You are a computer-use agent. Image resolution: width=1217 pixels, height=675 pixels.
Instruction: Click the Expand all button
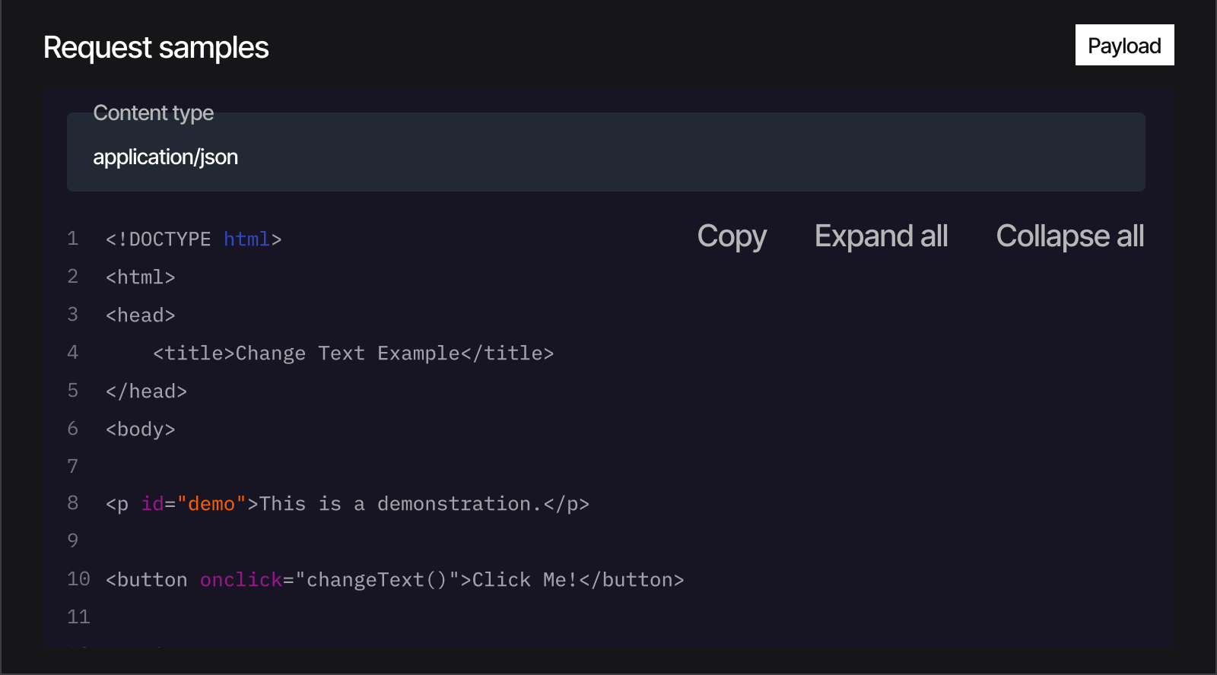[881, 236]
